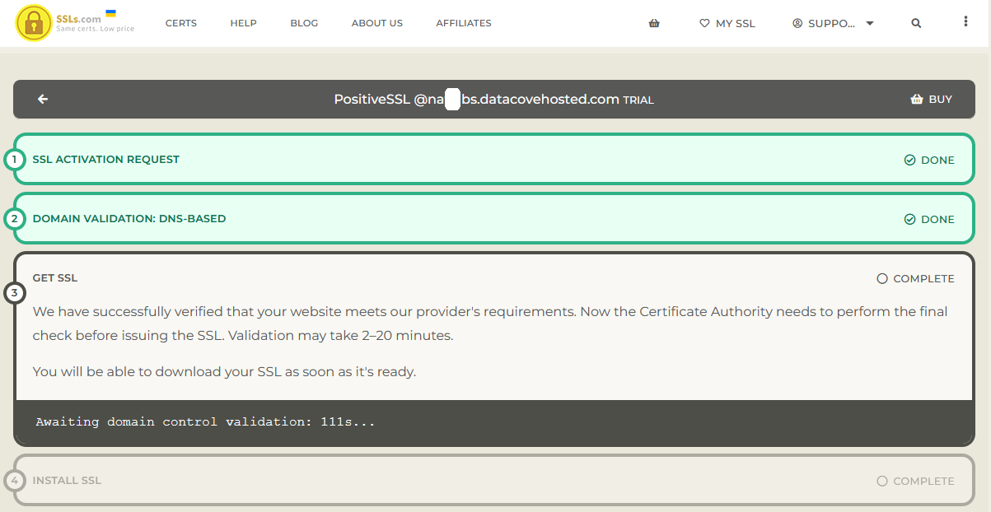Open the Certs menu
This screenshot has width=991, height=512.
pos(180,24)
